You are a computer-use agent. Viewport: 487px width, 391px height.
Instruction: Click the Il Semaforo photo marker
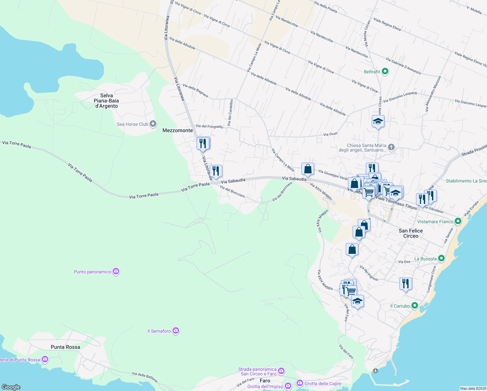pos(175,330)
